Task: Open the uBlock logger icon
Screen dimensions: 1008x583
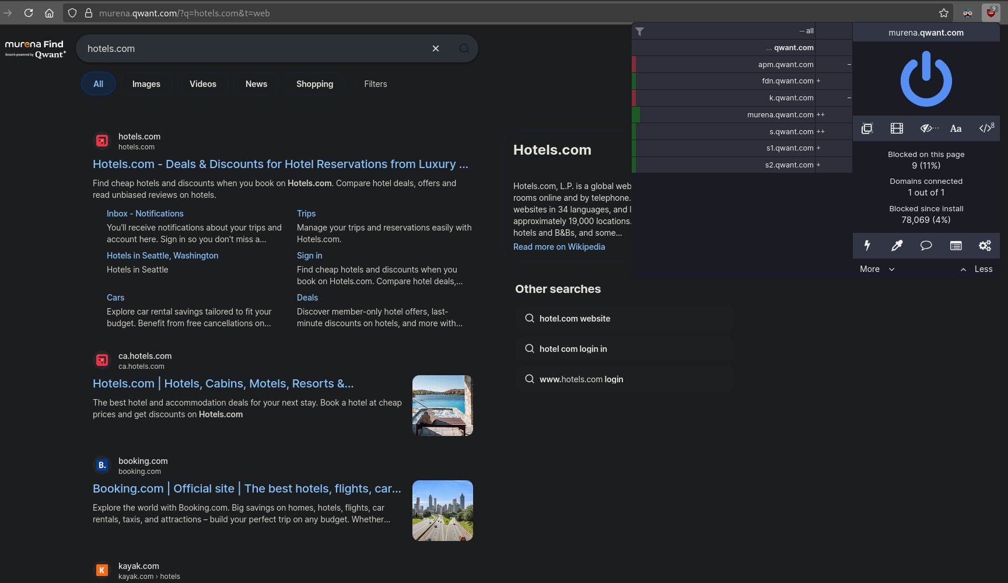Action: click(956, 246)
